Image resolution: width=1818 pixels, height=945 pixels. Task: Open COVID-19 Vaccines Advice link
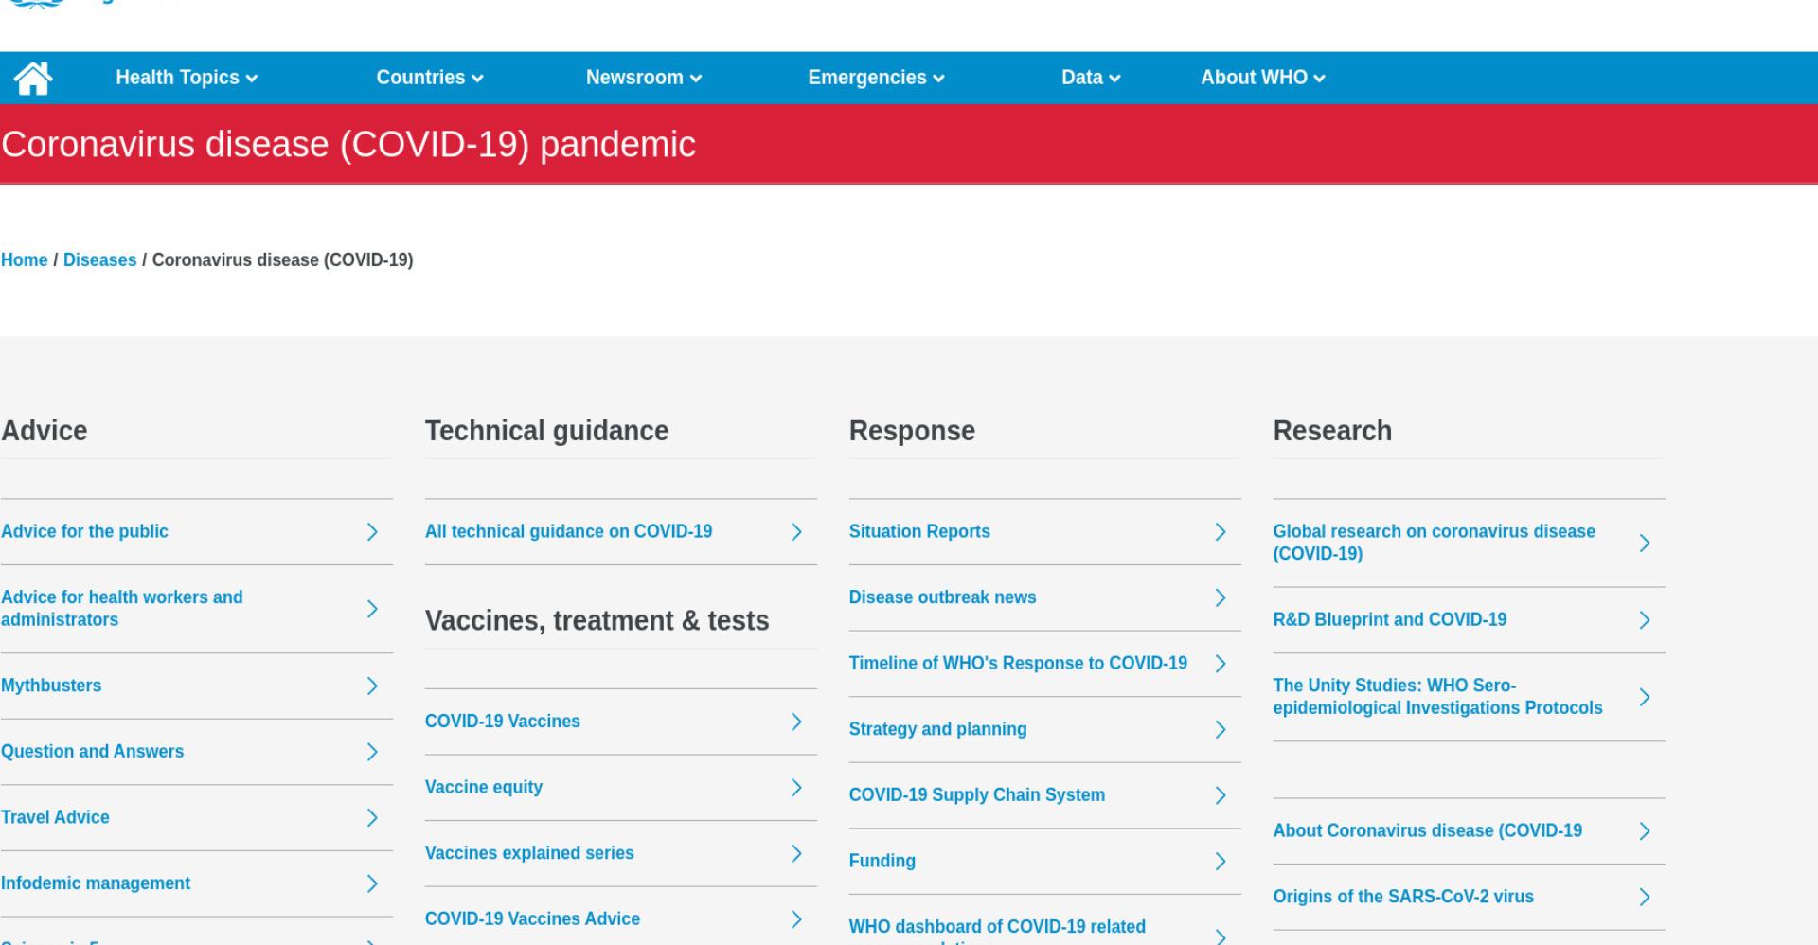532,918
